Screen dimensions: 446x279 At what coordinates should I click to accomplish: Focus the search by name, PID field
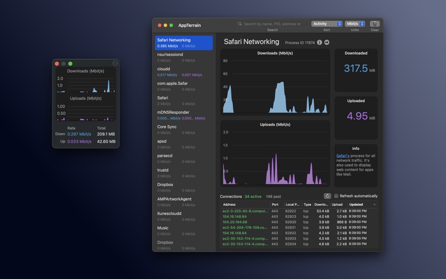272,24
